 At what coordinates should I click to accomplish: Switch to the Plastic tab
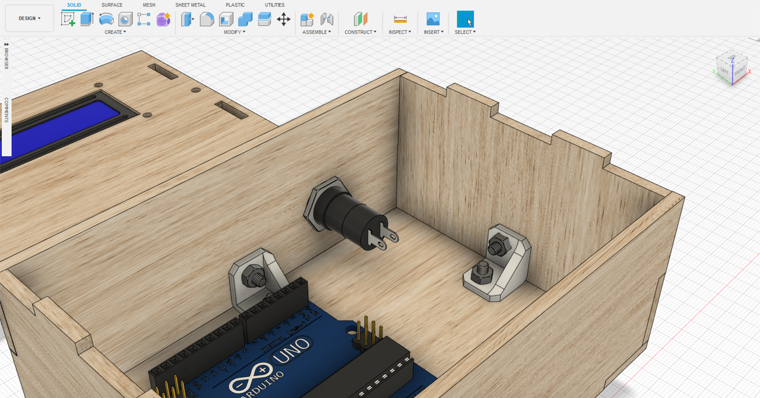tap(235, 5)
